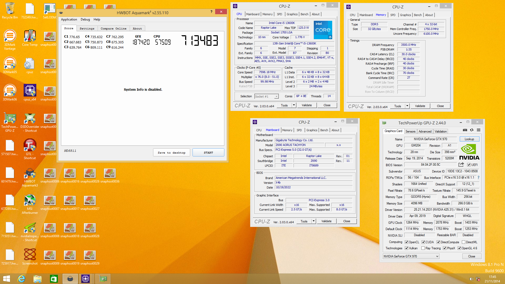
Task: Open the Help menu in Aquamark
Action: click(x=97, y=19)
